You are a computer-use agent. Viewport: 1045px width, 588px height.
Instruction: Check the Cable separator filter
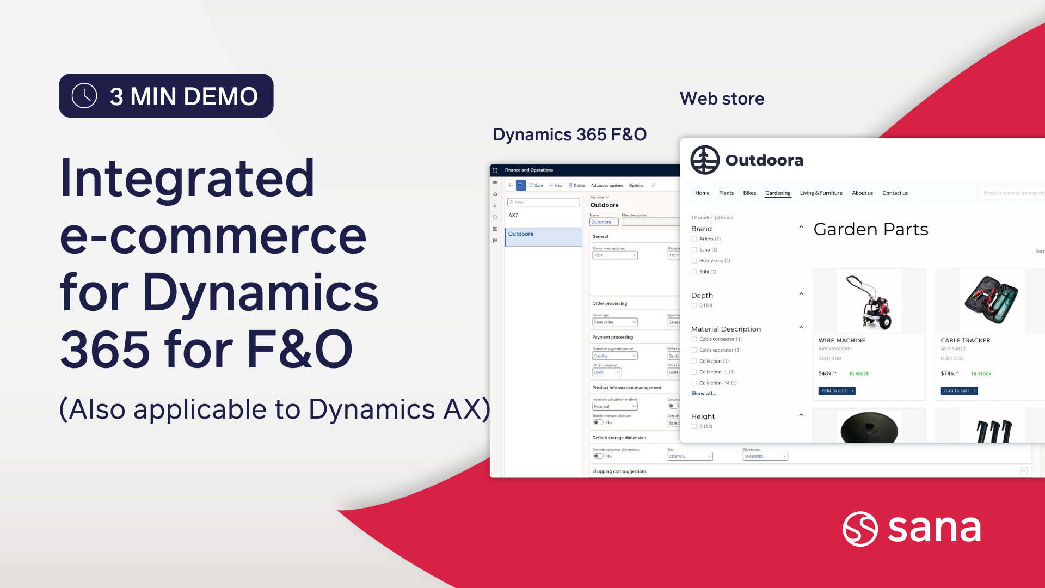coord(694,350)
